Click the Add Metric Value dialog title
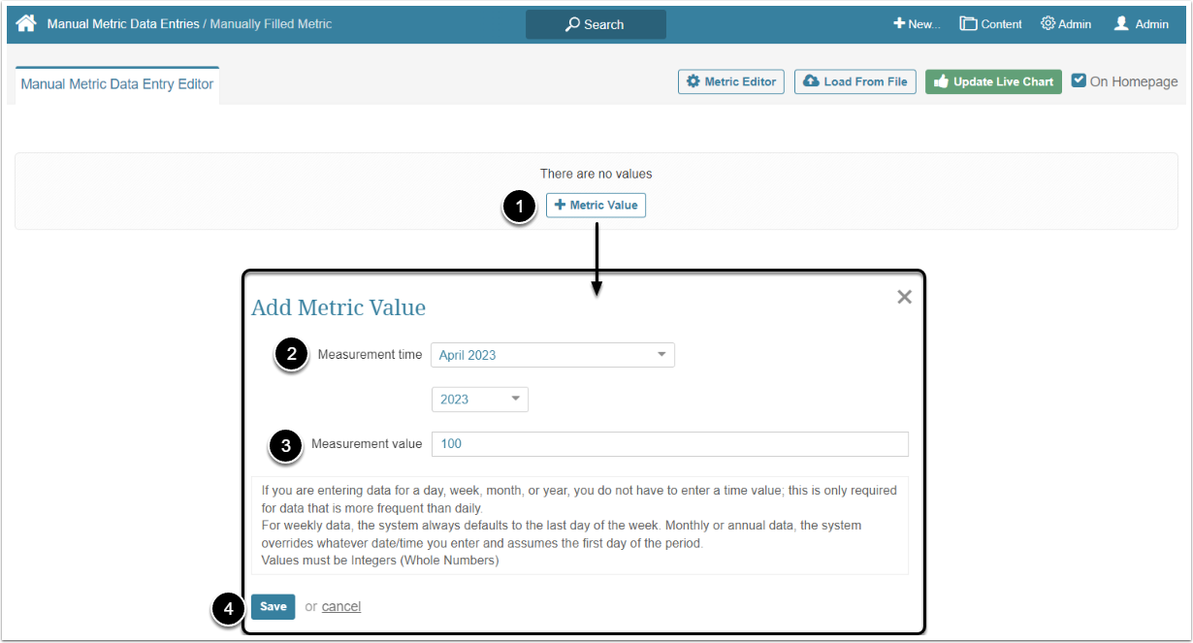Viewport: 1193px width, 643px height. pyautogui.click(x=339, y=307)
